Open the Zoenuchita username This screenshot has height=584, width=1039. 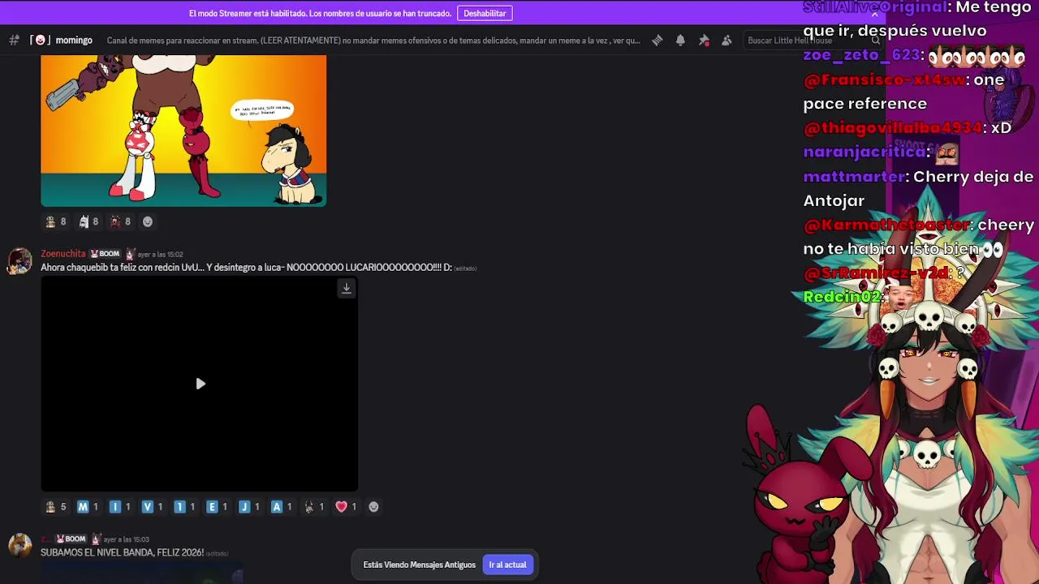(63, 254)
